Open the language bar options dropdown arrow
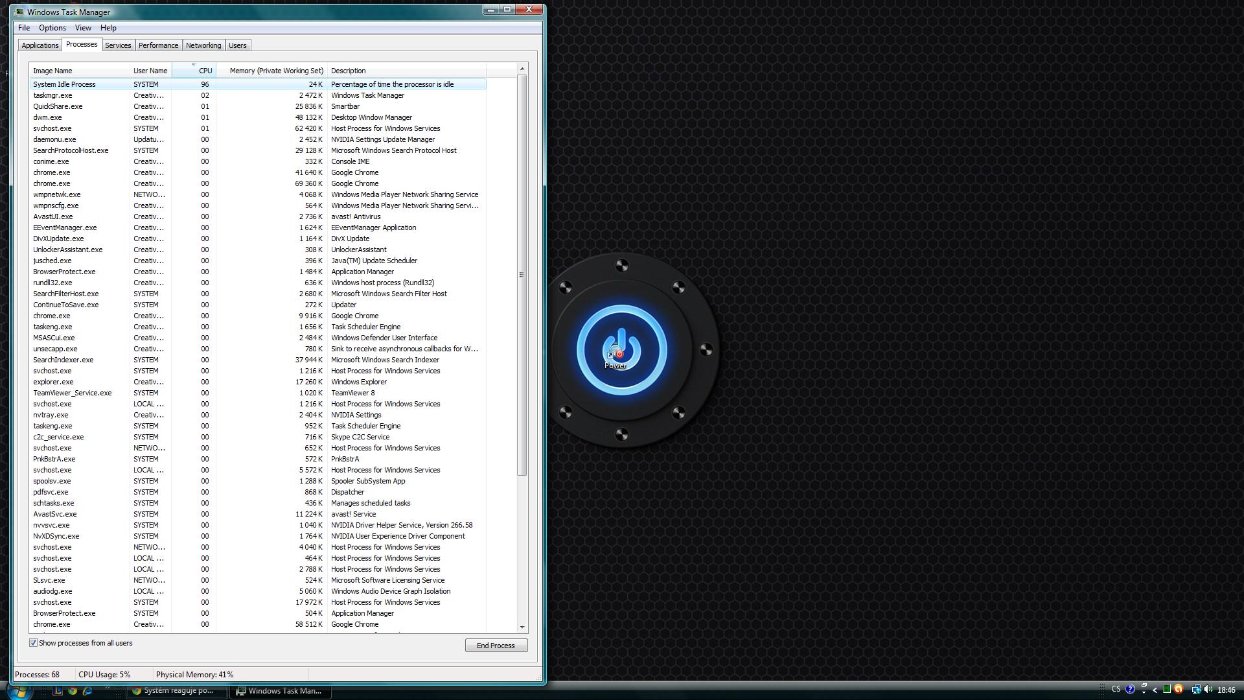Viewport: 1244px width, 700px height. click(1144, 692)
